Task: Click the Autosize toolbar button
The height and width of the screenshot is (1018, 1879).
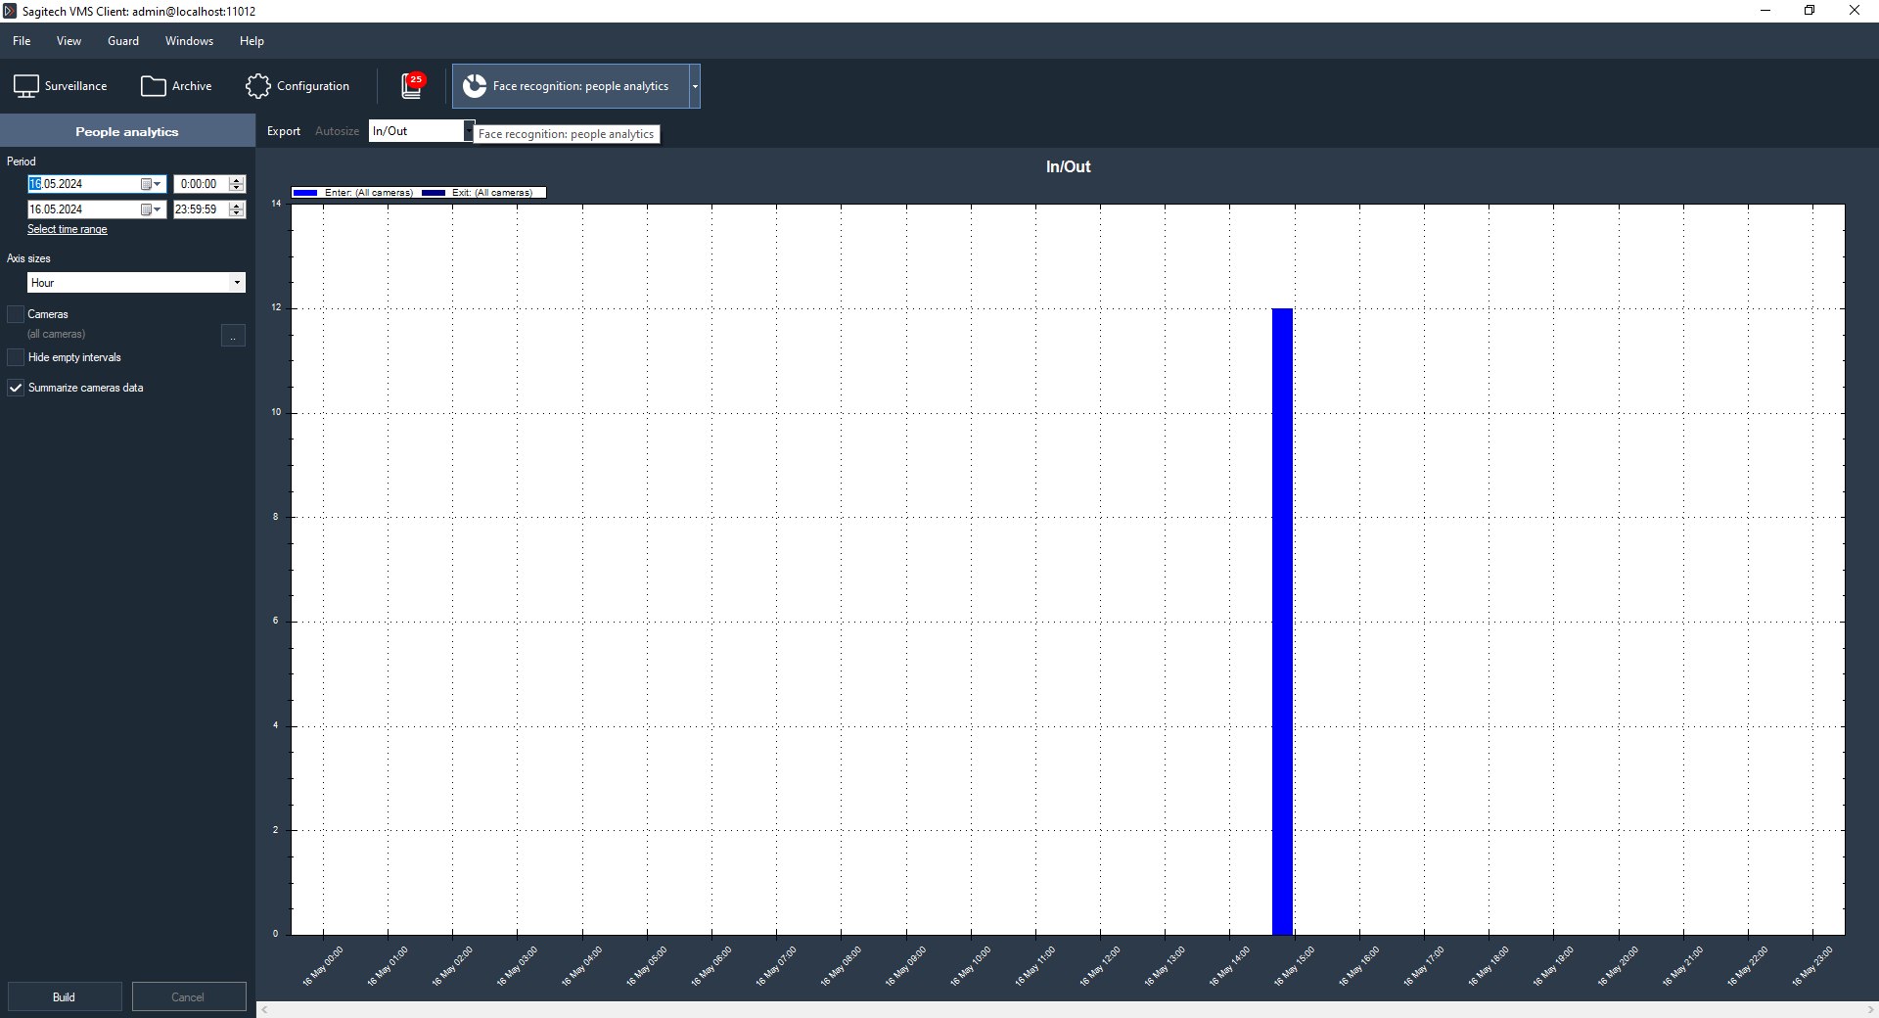Action: point(337,131)
